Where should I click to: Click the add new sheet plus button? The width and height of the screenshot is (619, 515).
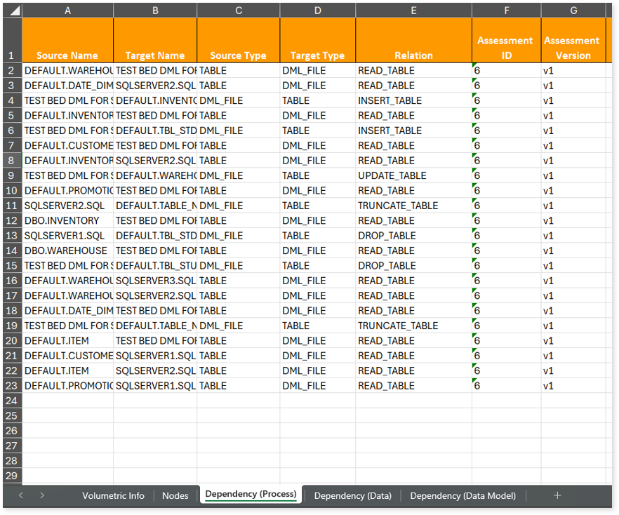557,495
